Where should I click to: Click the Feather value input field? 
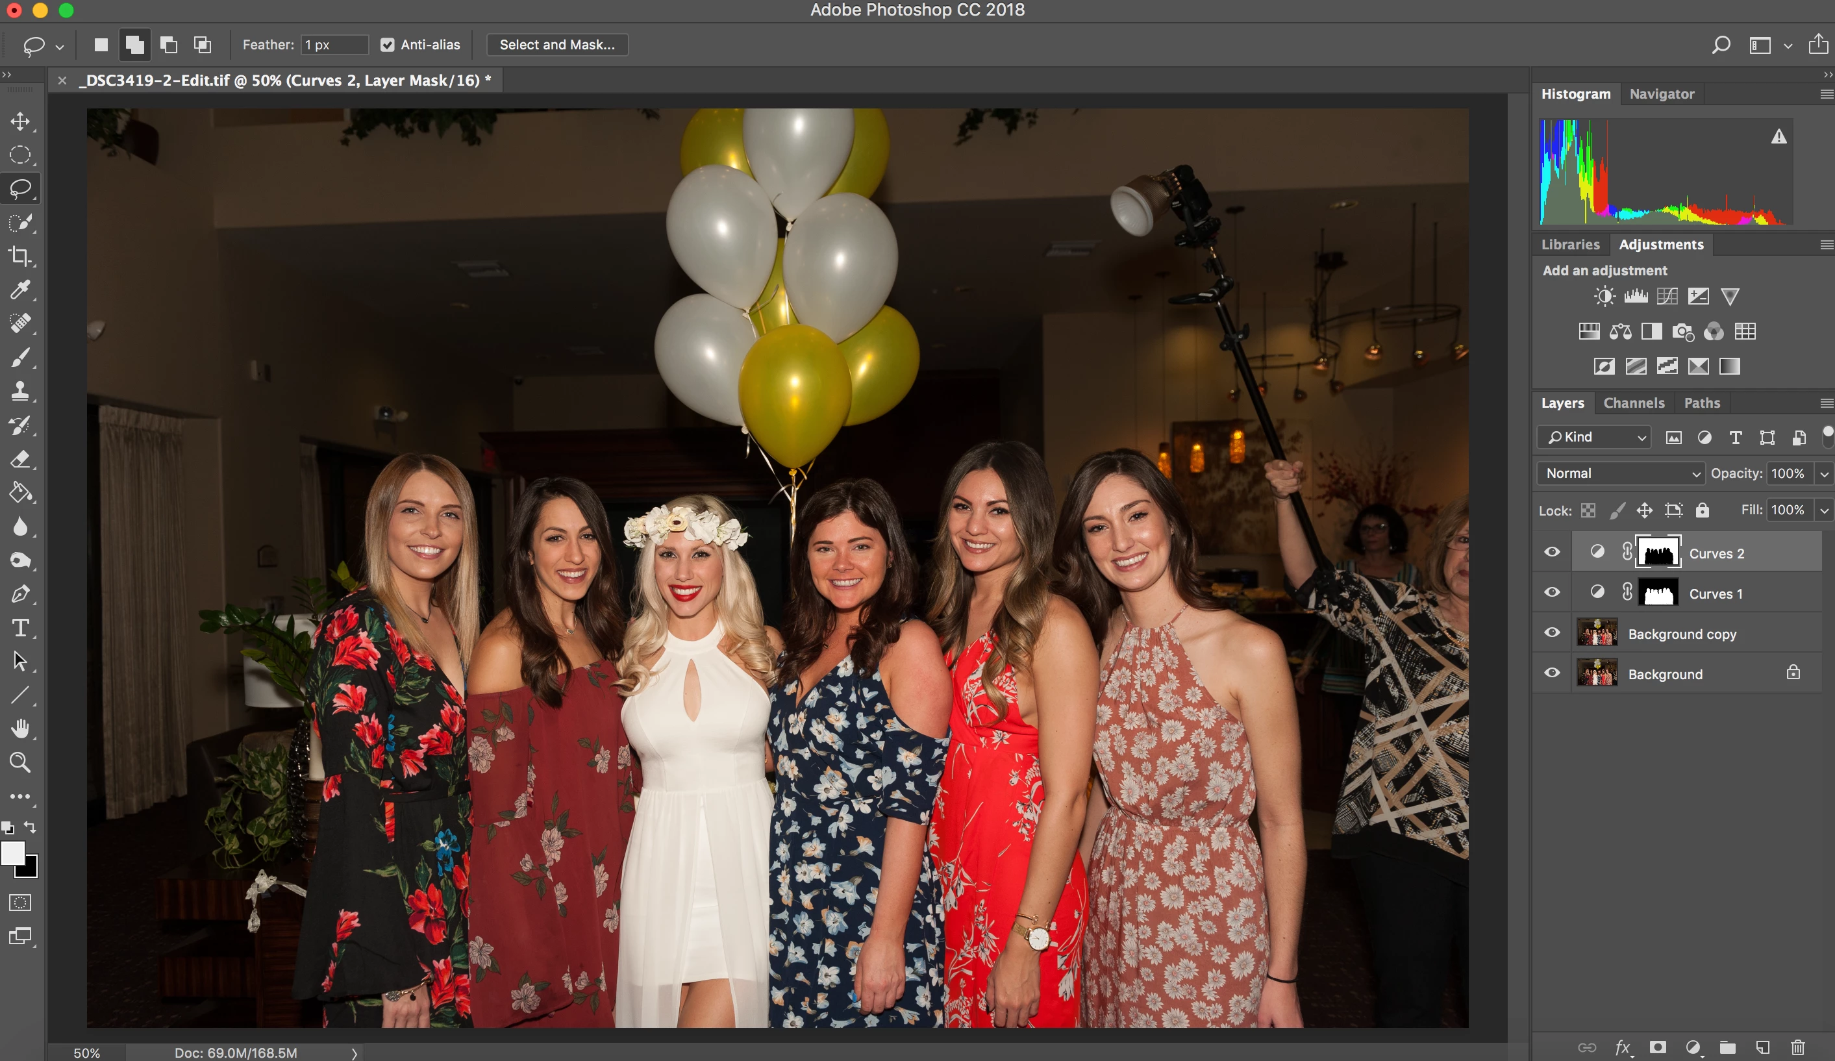coord(334,45)
